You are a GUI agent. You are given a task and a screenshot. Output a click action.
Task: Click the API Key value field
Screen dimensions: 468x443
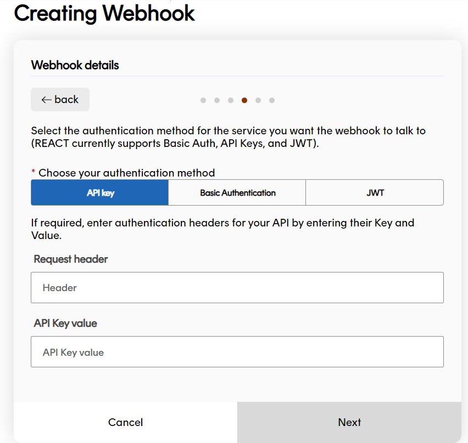(x=236, y=351)
